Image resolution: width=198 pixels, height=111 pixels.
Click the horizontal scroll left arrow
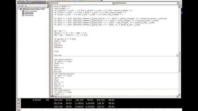pos(55,97)
